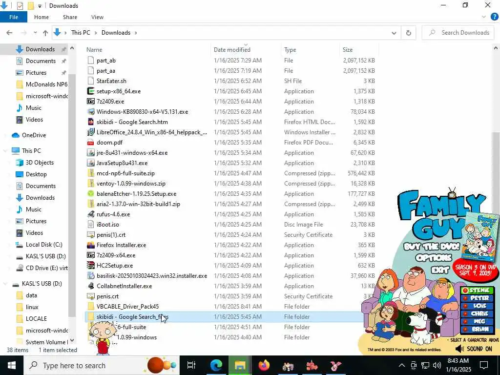
Task: Open Quick Access Toolbar customize dropdown
Action: tap(40, 6)
